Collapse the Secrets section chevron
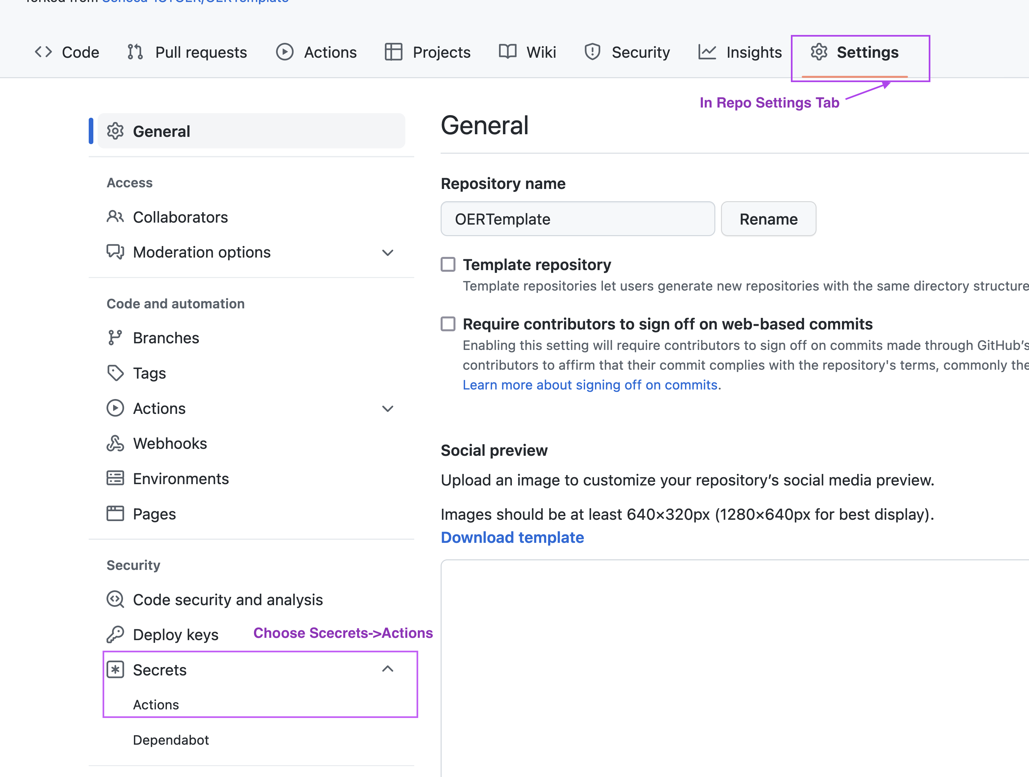Image resolution: width=1029 pixels, height=777 pixels. click(388, 669)
